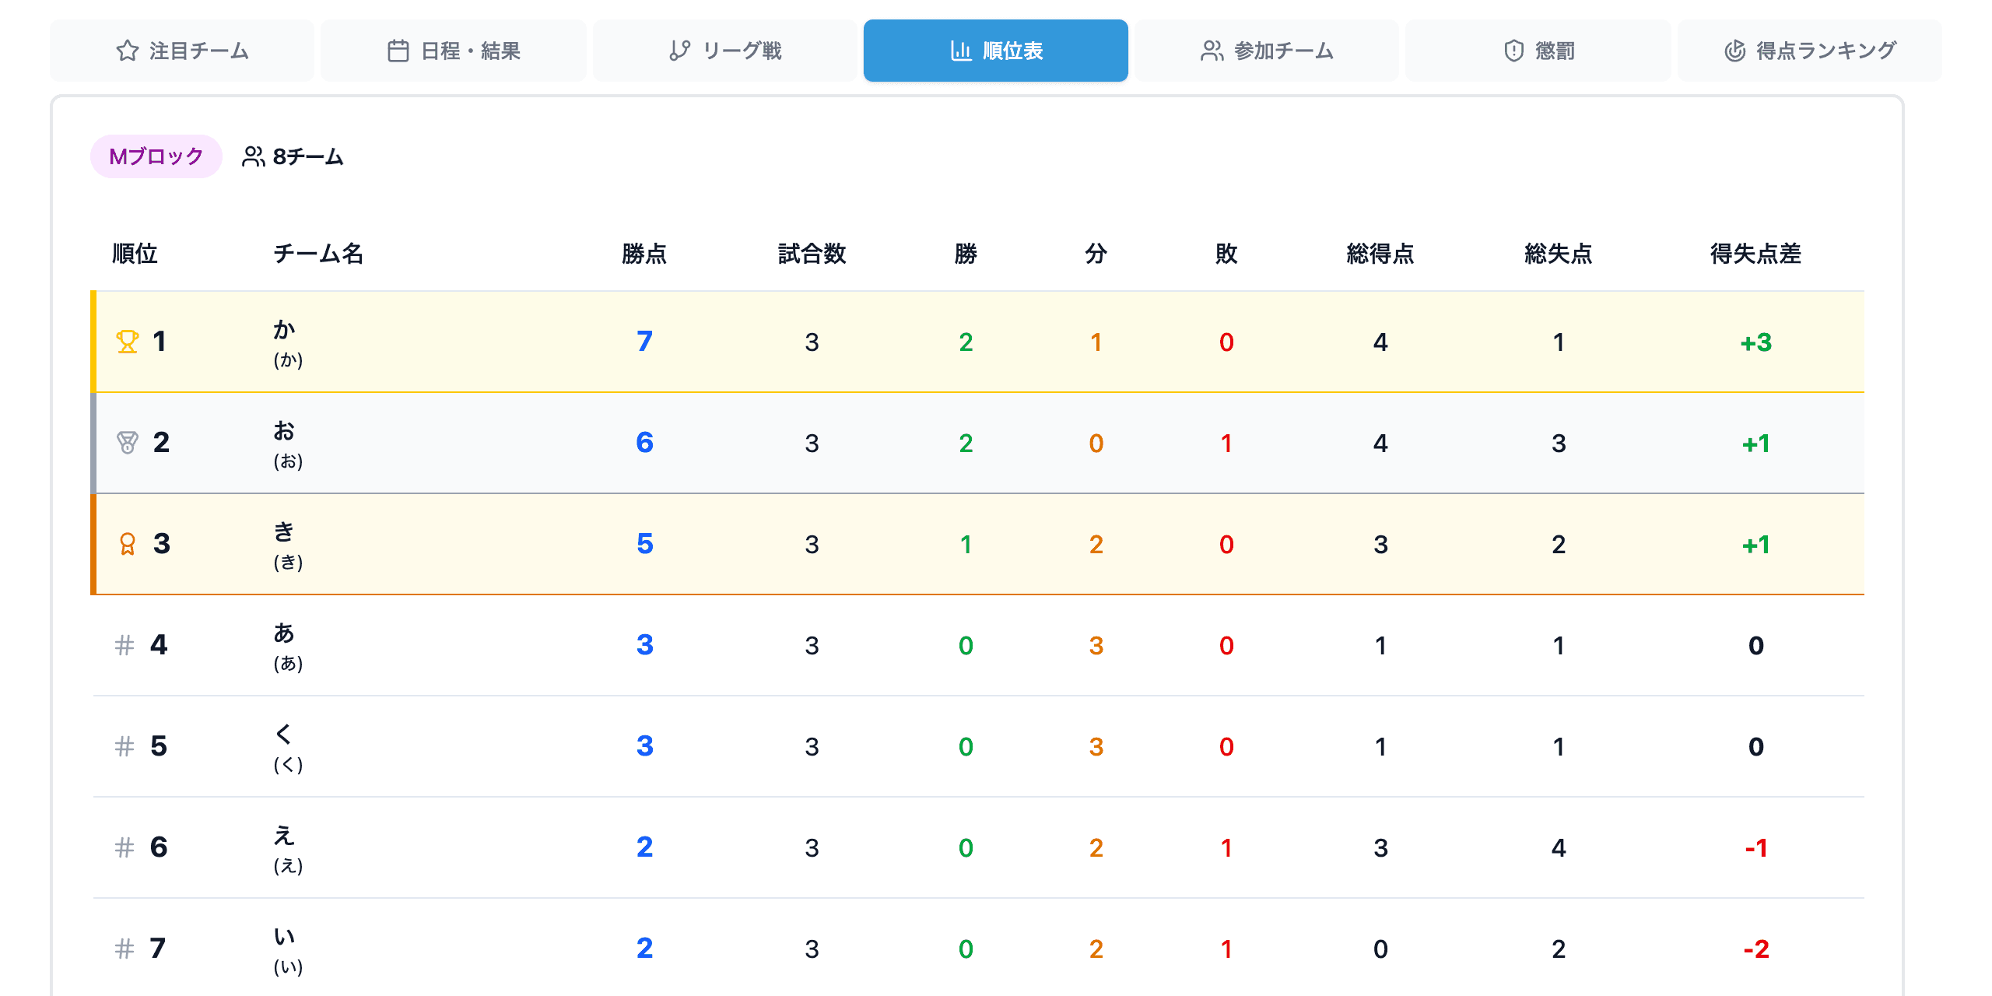Viewport: 1992px width, 996px height.
Task: Select the 順位表 tab
Action: (x=996, y=51)
